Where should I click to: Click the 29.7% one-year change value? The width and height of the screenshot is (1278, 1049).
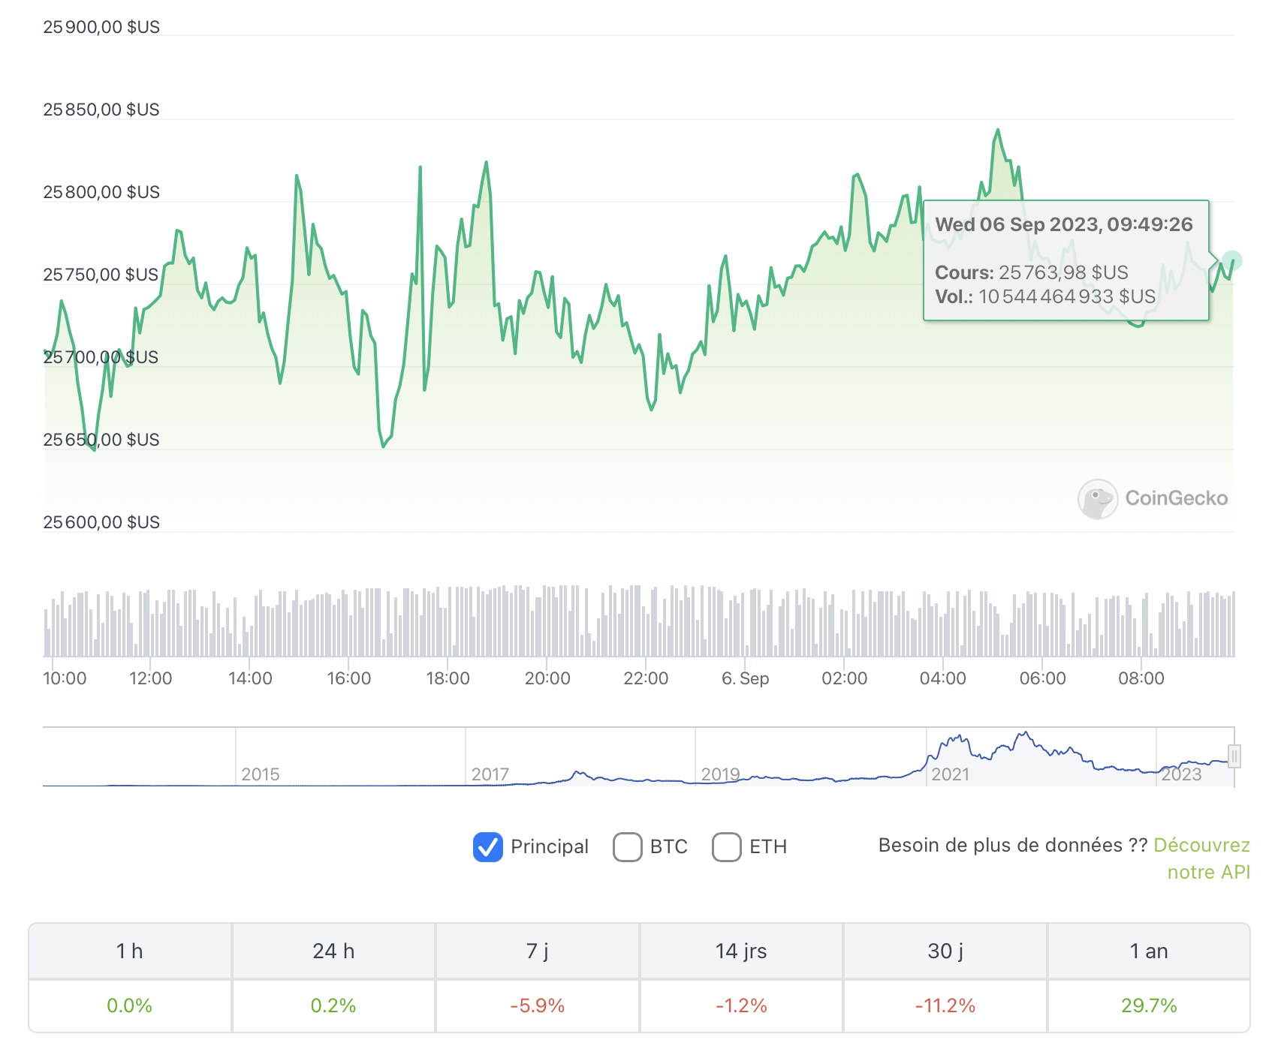pos(1149,1005)
